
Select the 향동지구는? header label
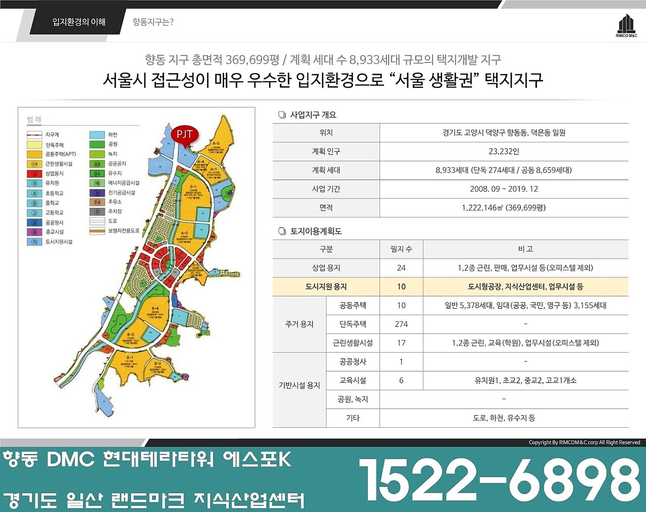(153, 22)
